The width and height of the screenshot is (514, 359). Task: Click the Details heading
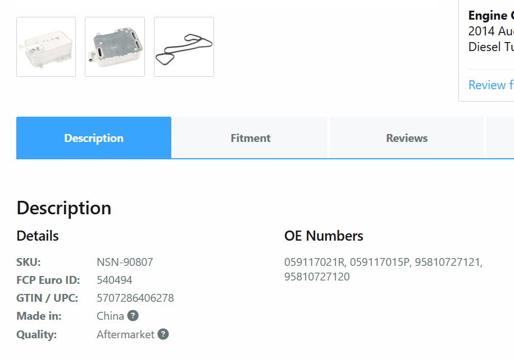pos(38,236)
